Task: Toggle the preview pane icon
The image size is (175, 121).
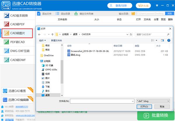Action: (162, 40)
